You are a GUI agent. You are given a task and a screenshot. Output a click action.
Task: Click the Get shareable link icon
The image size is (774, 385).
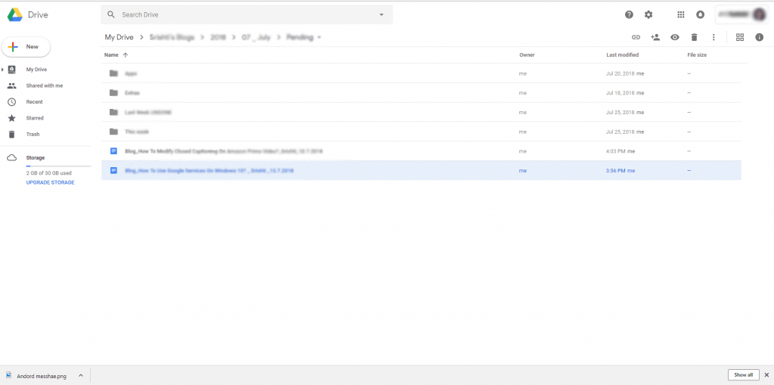[636, 37]
